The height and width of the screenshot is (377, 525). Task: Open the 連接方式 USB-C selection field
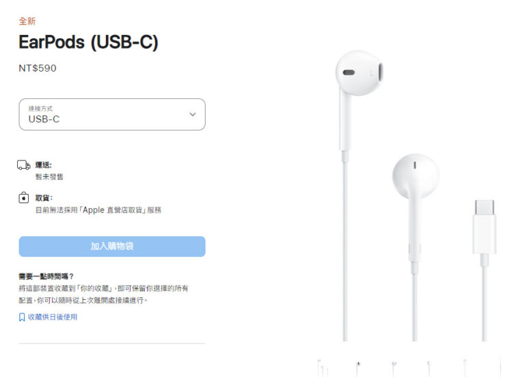coord(112,115)
